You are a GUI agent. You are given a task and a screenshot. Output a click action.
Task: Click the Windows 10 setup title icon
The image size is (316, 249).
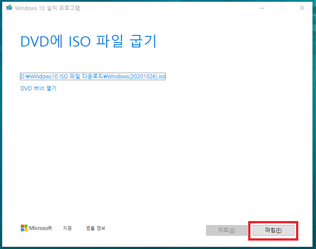point(9,8)
